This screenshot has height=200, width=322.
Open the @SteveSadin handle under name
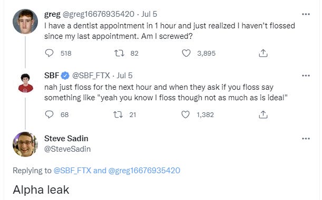pos(67,149)
